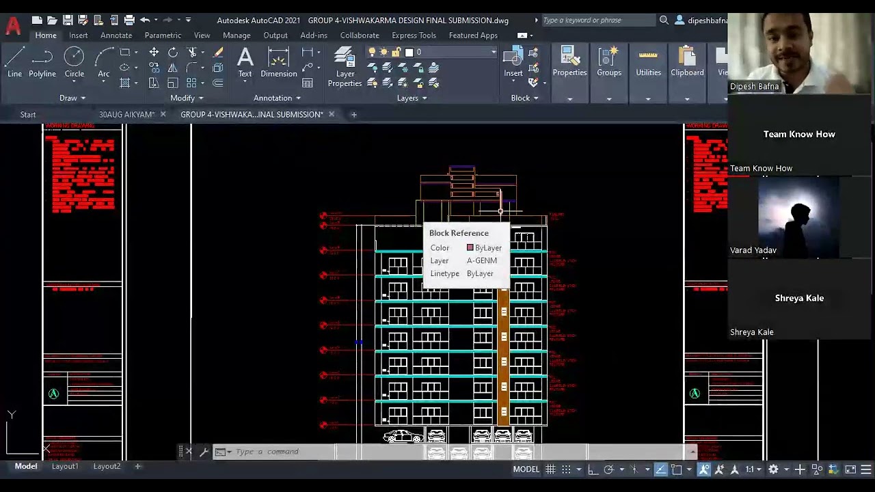Select the Polyline tool

[42, 61]
